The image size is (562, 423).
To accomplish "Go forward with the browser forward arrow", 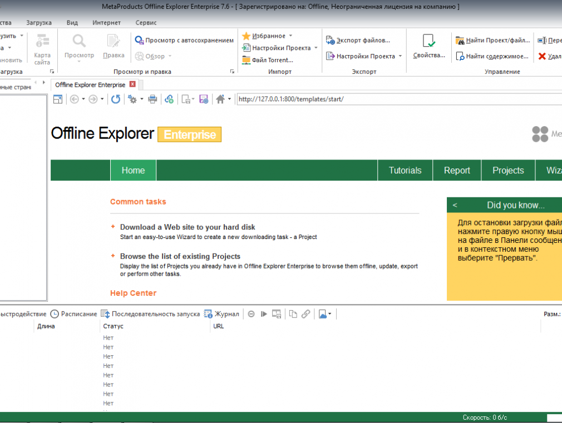I will tap(93, 99).
